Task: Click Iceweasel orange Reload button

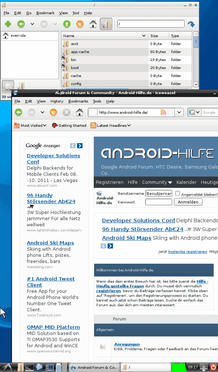Action: tap(53, 112)
